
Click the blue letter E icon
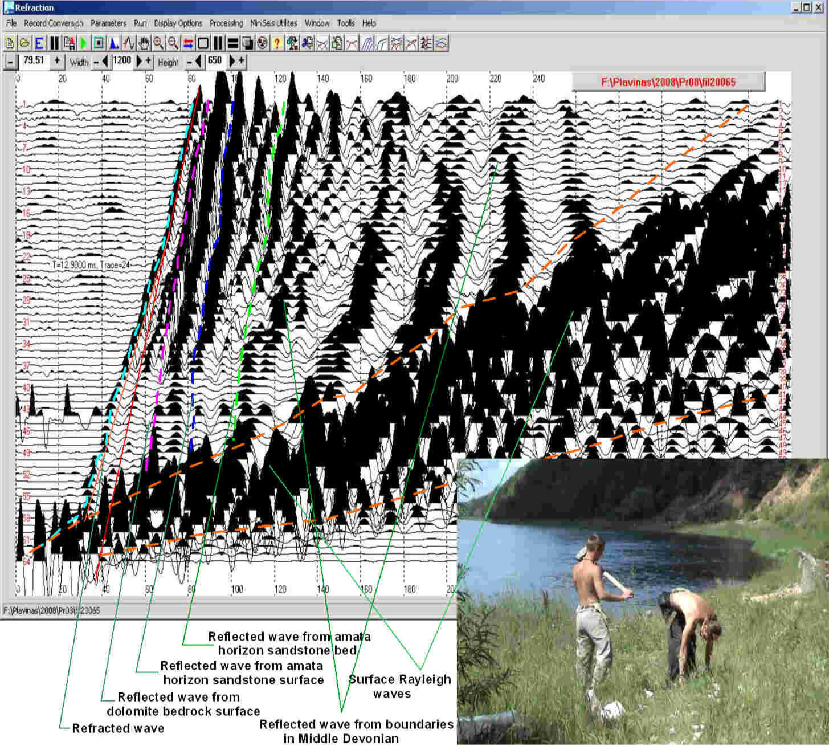pos(39,43)
